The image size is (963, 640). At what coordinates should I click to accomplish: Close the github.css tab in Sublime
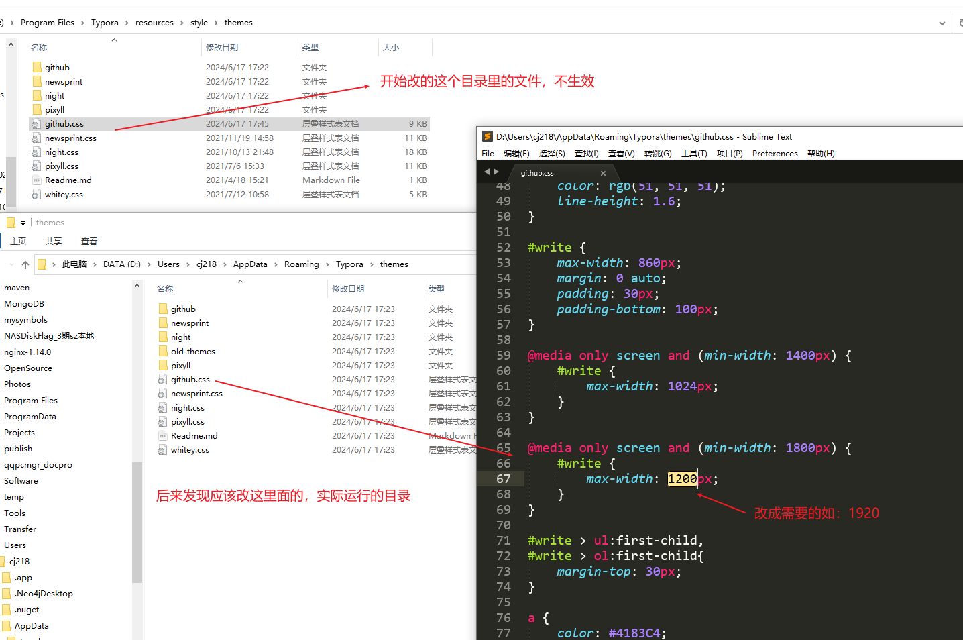[603, 173]
